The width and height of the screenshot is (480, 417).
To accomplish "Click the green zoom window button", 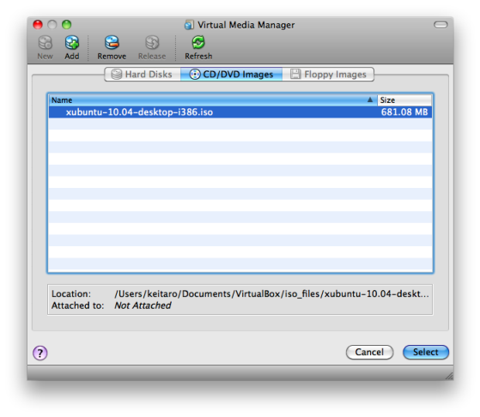I will [x=66, y=25].
